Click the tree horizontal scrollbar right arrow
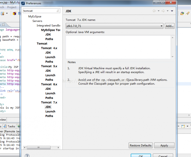Screen dimensions: 191x157 (58, 147)
